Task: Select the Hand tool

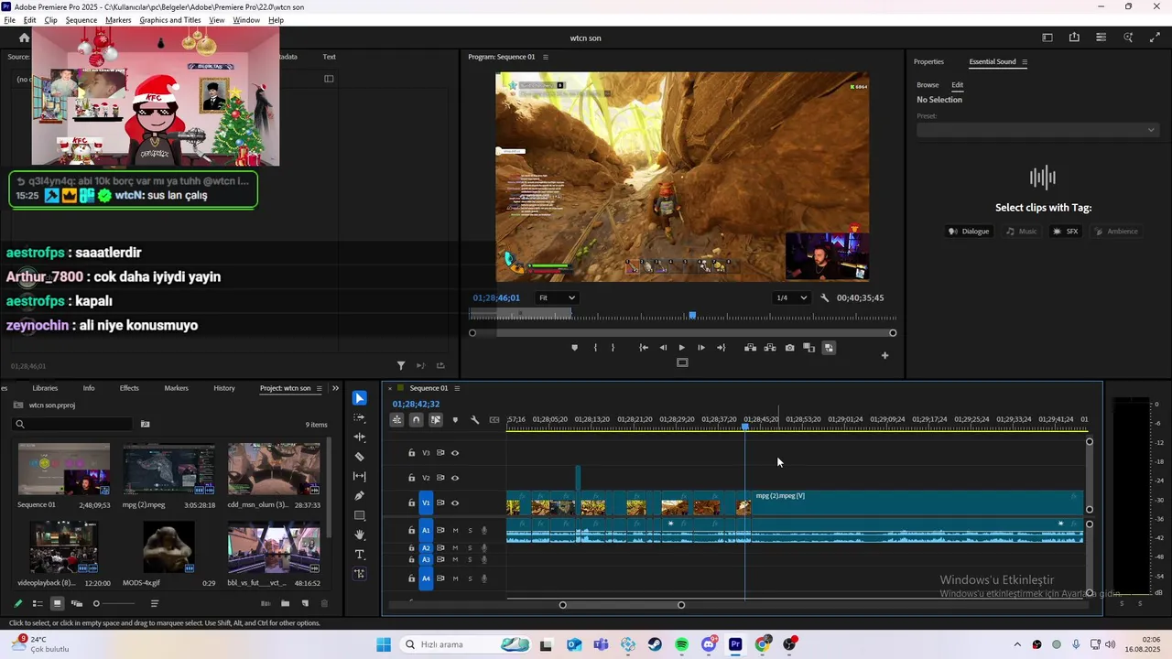Action: (360, 535)
